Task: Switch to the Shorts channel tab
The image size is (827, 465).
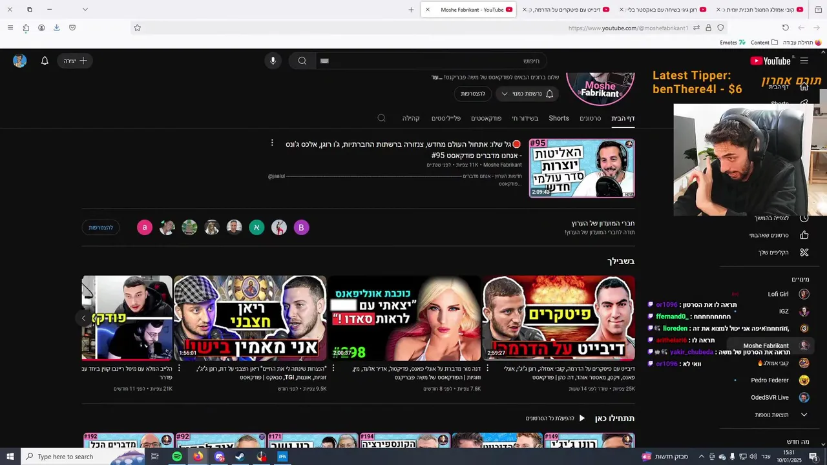Action: [x=559, y=118]
